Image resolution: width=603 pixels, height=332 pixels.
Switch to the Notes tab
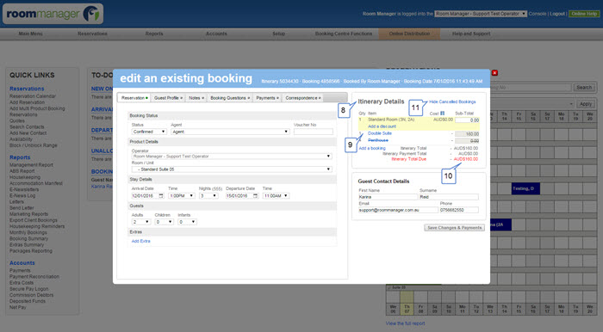196,98
